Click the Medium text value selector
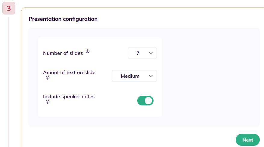This screenshot has width=264, height=147. 130,76
